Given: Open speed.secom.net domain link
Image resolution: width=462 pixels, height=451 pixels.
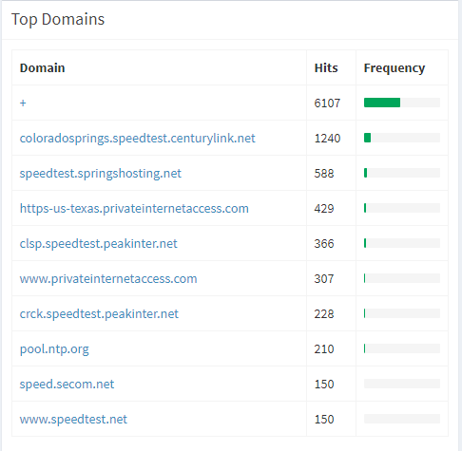Looking at the screenshot, I should tap(67, 385).
